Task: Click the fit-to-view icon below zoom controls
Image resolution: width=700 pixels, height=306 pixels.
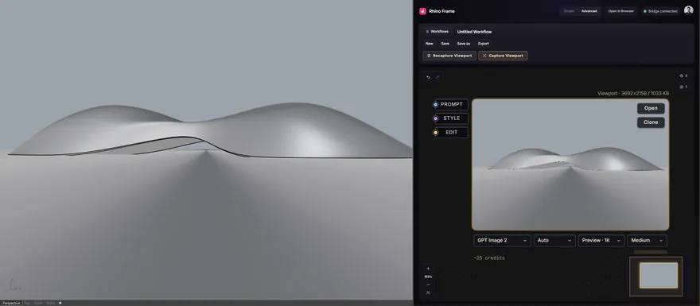Action: coord(428,292)
